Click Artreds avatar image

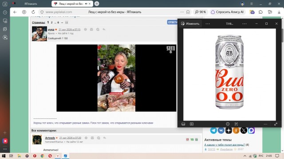pos(37,140)
